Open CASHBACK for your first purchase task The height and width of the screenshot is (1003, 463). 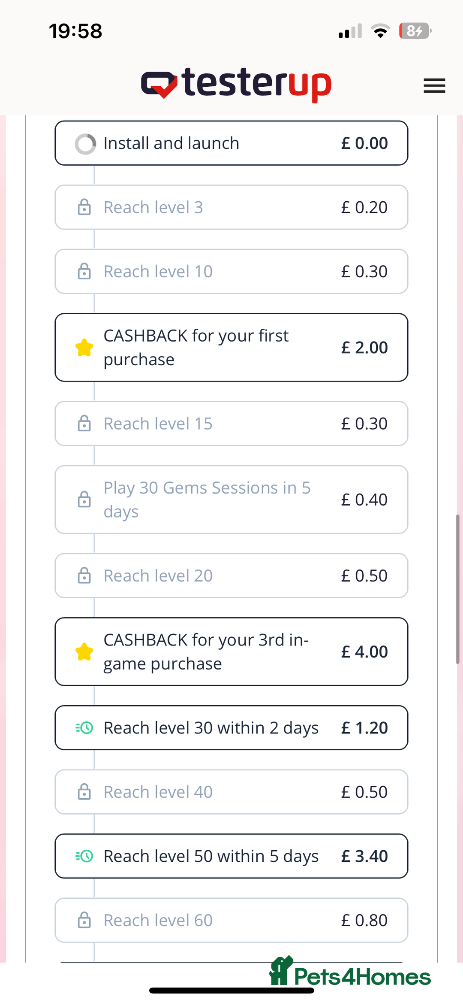click(231, 347)
